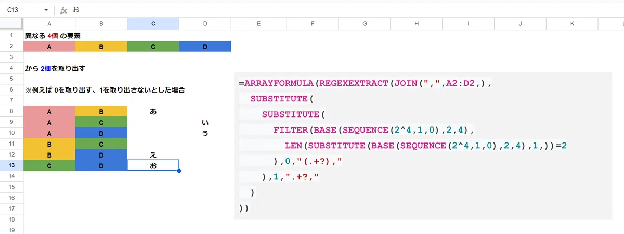Click the fx function icon

(x=63, y=10)
